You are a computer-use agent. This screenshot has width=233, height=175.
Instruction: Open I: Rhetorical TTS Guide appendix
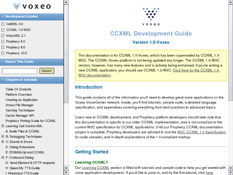pyautogui.click(x=22, y=173)
